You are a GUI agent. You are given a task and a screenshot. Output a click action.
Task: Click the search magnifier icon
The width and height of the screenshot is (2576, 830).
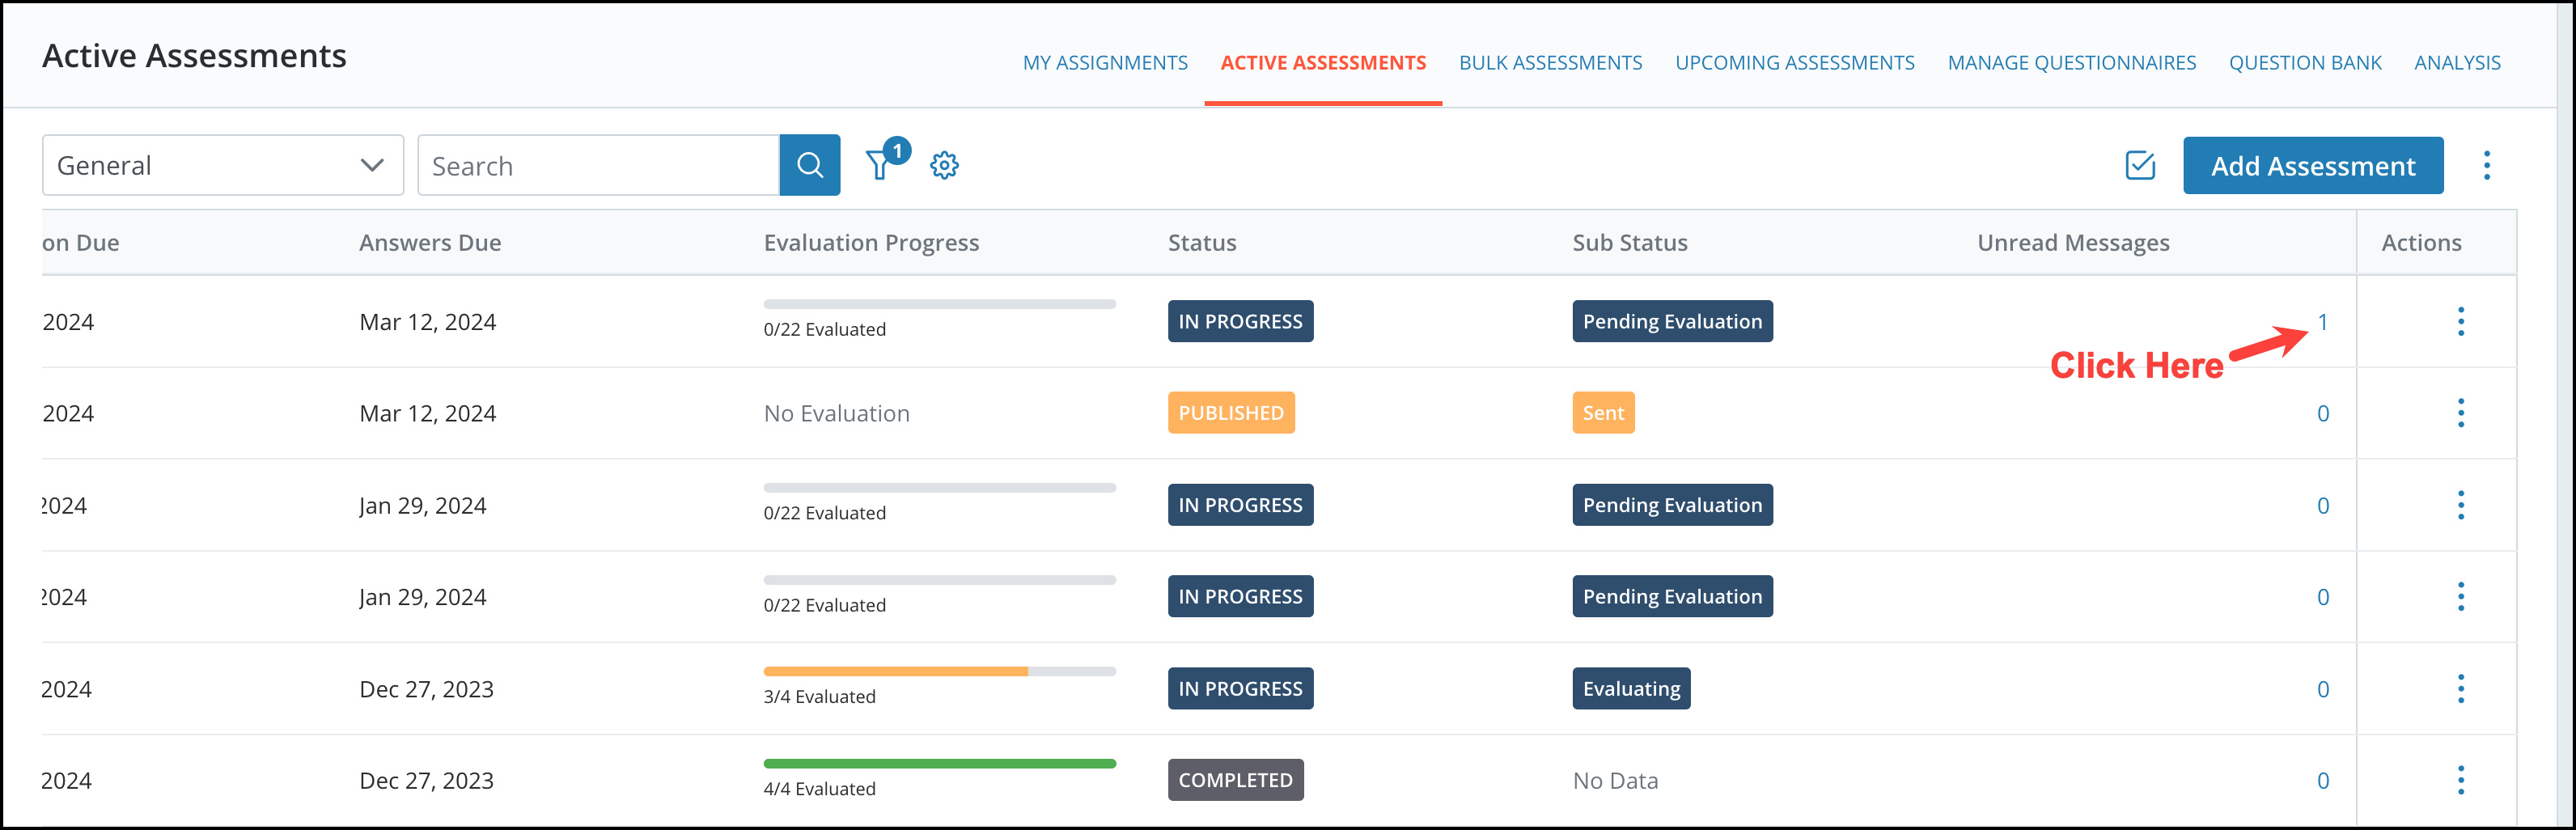click(810, 164)
